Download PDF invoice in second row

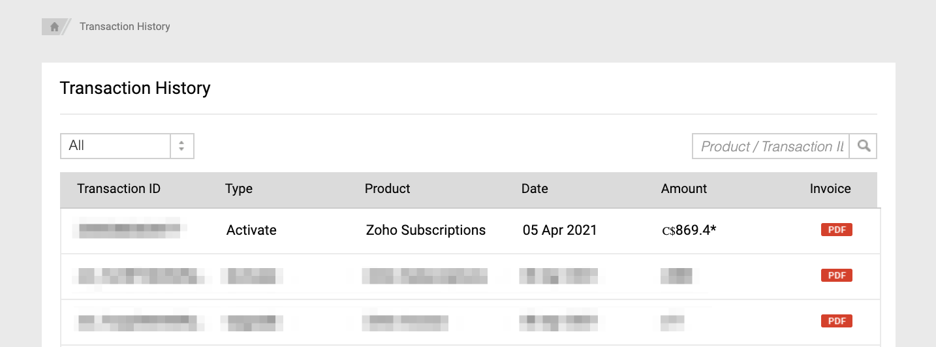click(x=836, y=275)
